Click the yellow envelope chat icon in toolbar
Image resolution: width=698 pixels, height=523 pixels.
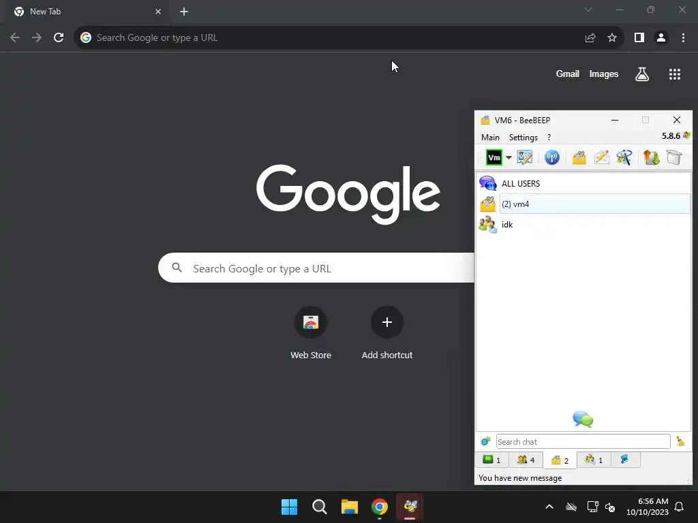(x=579, y=157)
